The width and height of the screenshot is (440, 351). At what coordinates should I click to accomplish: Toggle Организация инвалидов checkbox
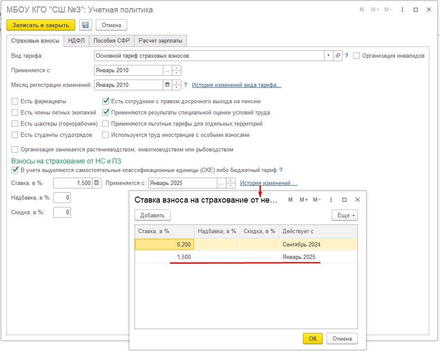pos(356,56)
